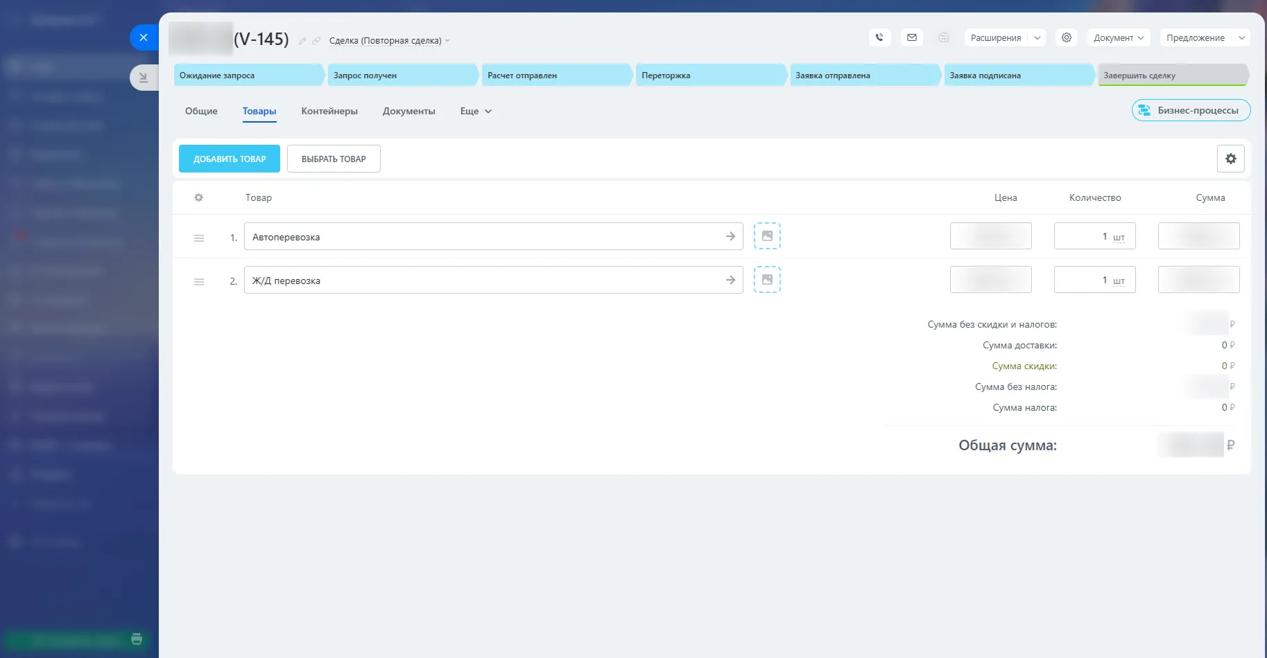
Task: Click the email envelope icon
Action: [x=912, y=37]
